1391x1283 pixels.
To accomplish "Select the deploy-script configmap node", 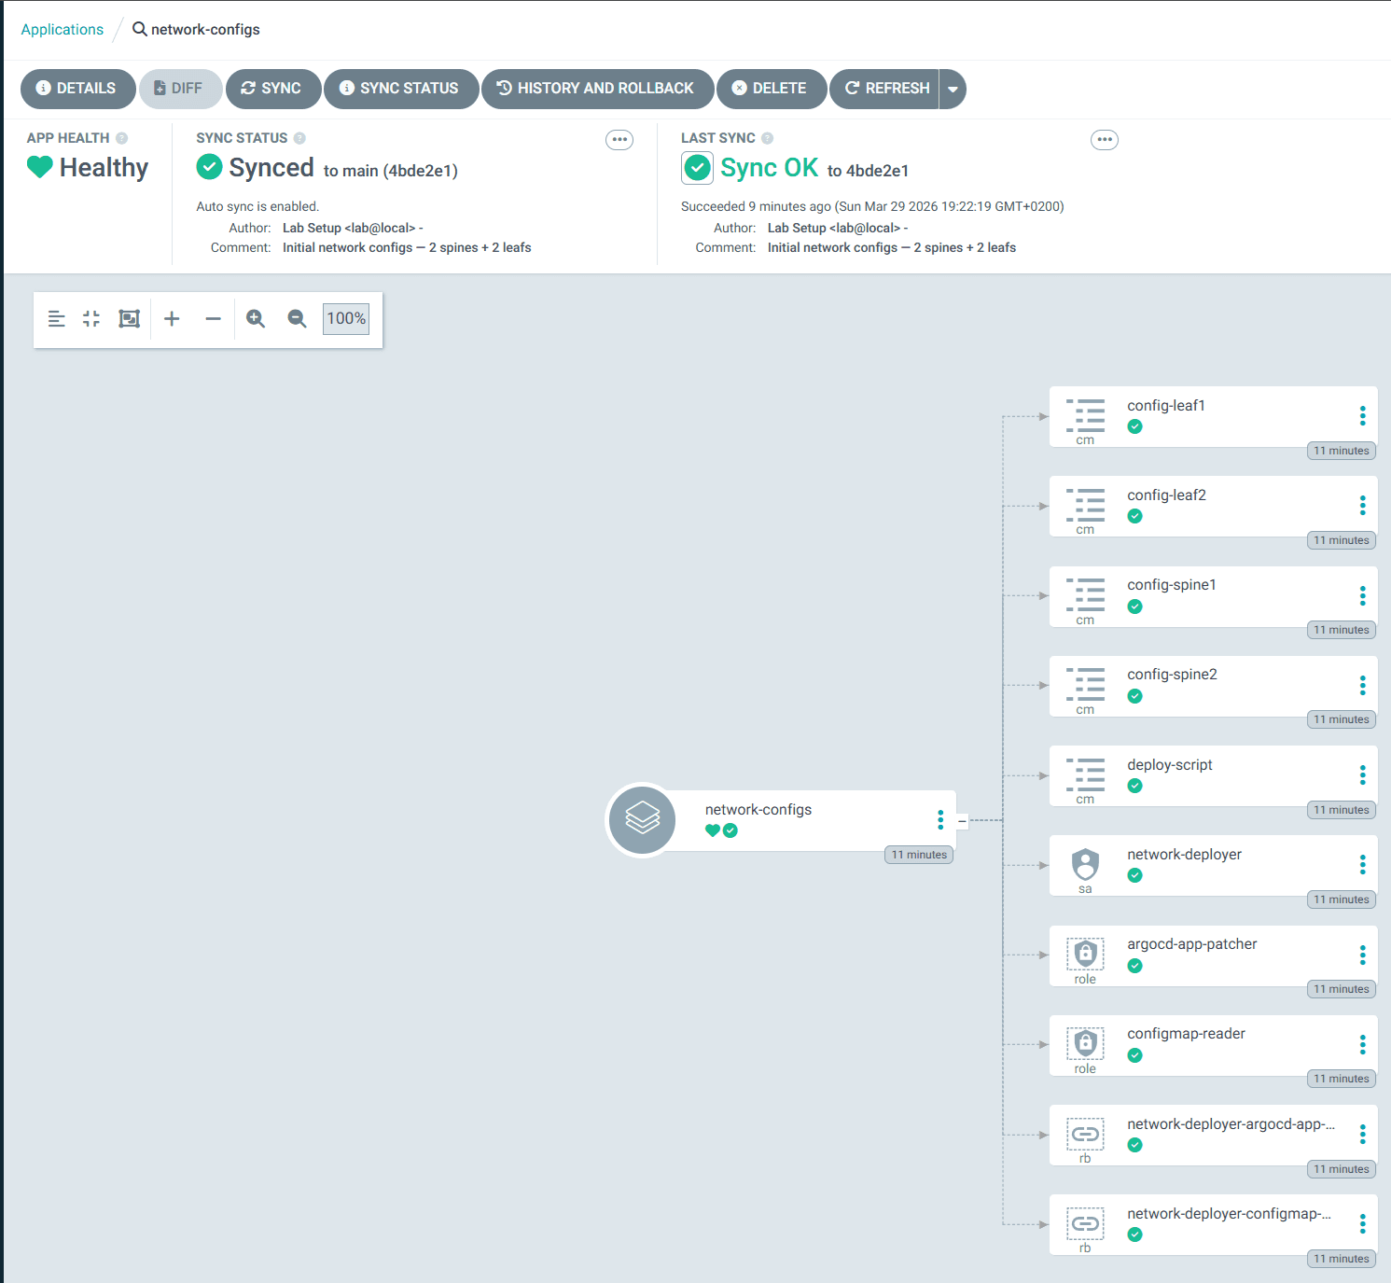I will pos(1170,765).
